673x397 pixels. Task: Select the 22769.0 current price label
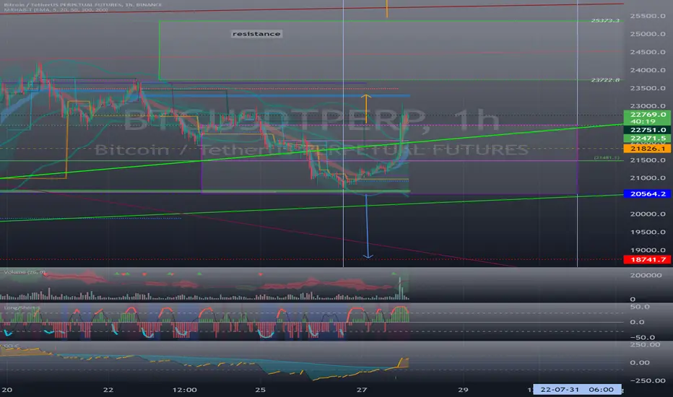[648, 115]
